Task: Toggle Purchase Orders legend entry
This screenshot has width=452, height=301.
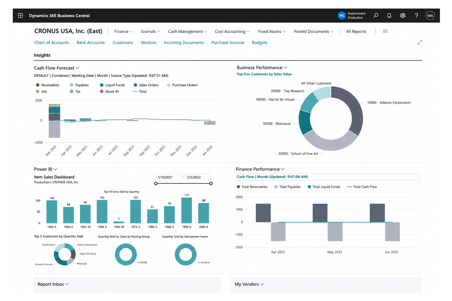Action: [x=182, y=85]
